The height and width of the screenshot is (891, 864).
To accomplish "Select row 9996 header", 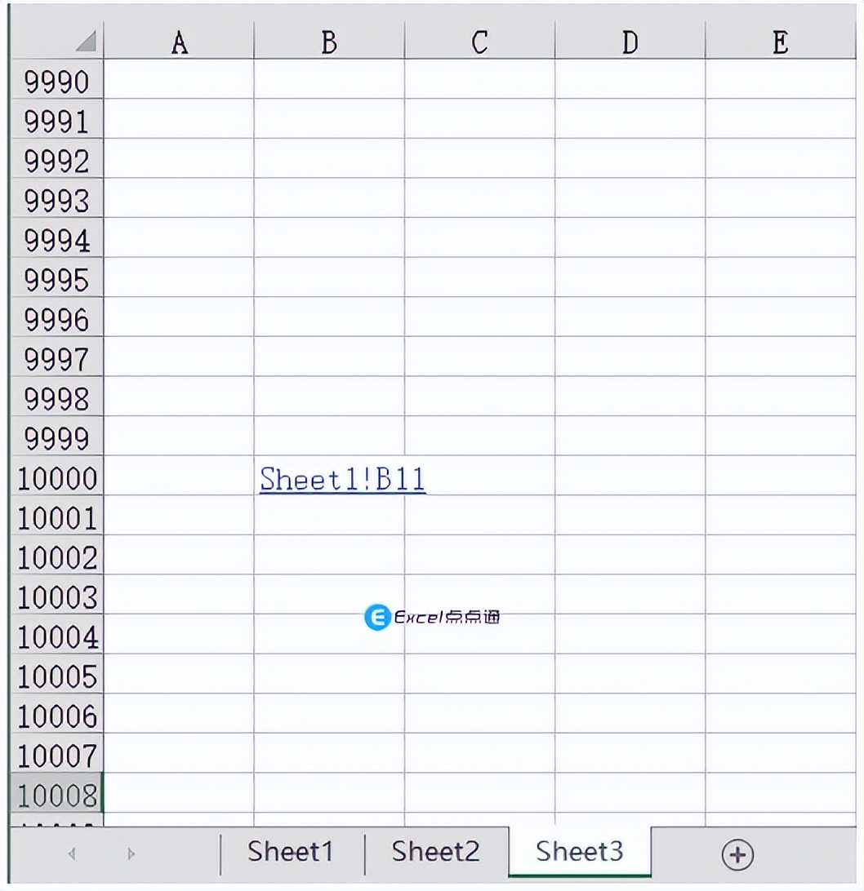I will 57,317.
